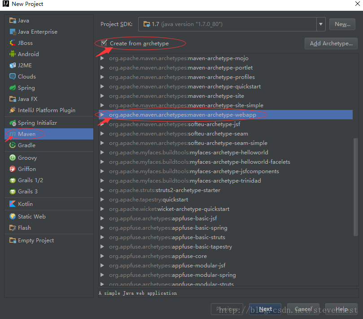
Task: Expand maven-archetype-quickstart node
Action: click(x=102, y=86)
